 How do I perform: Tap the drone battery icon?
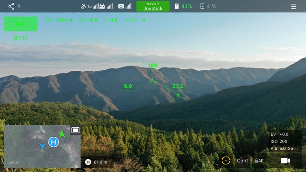click(177, 7)
